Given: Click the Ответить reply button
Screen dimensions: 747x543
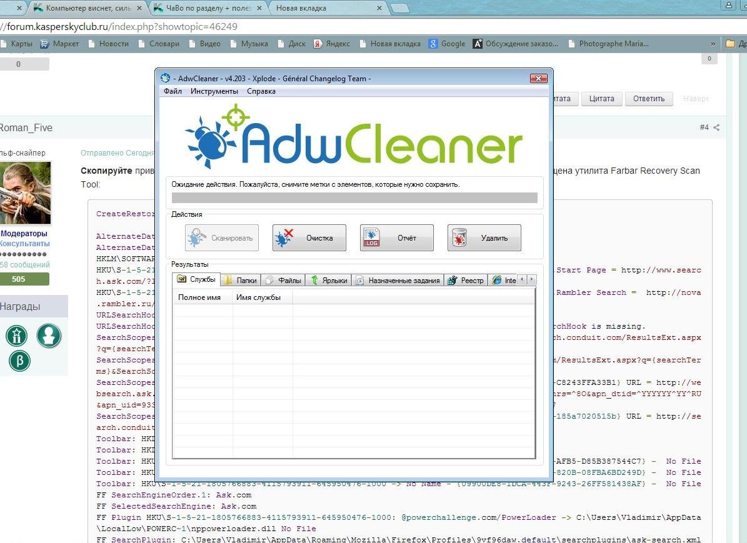Looking at the screenshot, I should [x=649, y=99].
